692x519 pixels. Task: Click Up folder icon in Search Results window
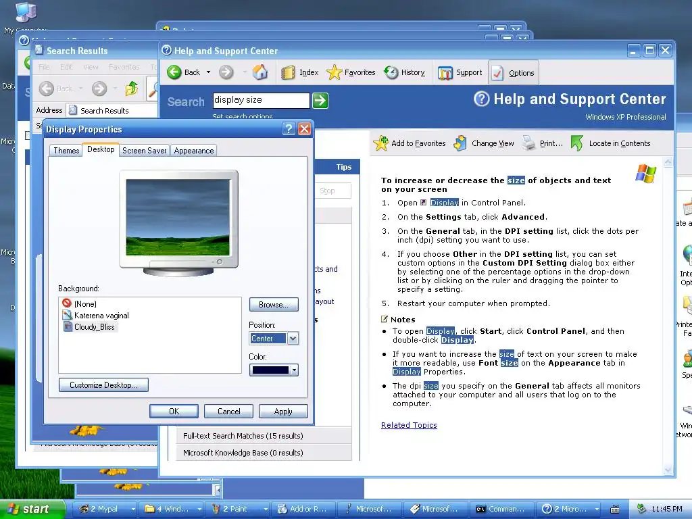pos(132,89)
